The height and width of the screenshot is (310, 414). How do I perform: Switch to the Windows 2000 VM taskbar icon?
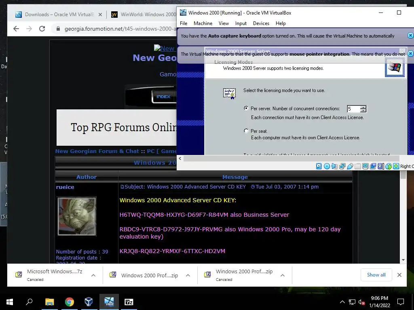click(109, 302)
